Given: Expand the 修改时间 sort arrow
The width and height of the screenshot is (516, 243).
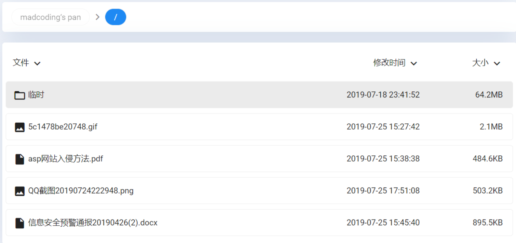Looking at the screenshot, I should 413,63.
